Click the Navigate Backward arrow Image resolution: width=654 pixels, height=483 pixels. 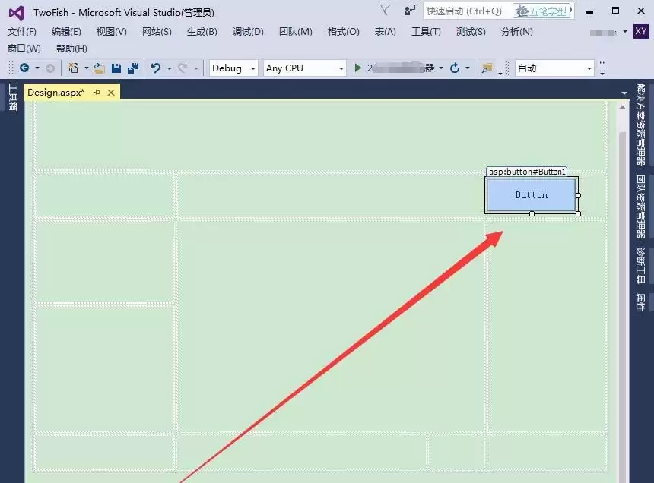pos(25,68)
